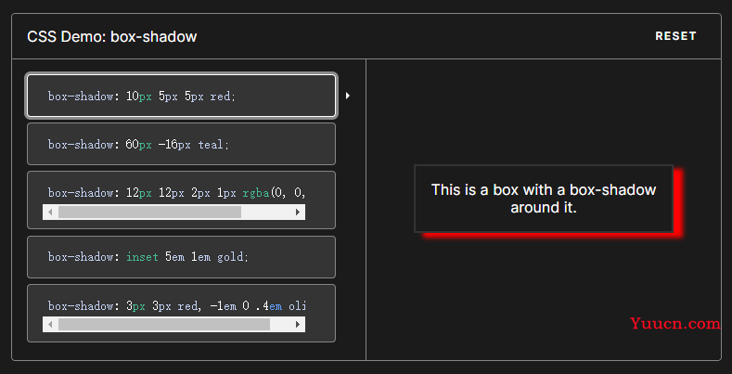Click the 'inset' keyword
Viewport: 732px width, 374px height.
[x=142, y=257]
